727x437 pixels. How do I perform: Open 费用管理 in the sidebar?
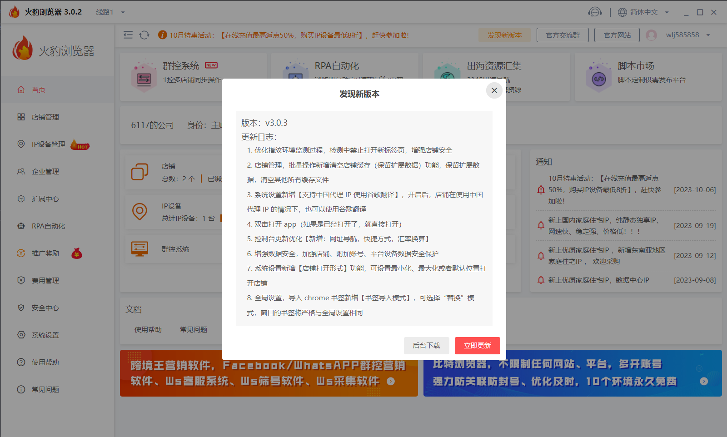(57, 280)
